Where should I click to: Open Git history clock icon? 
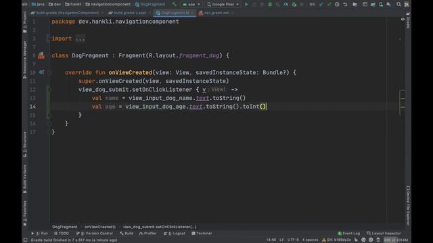(337, 4)
